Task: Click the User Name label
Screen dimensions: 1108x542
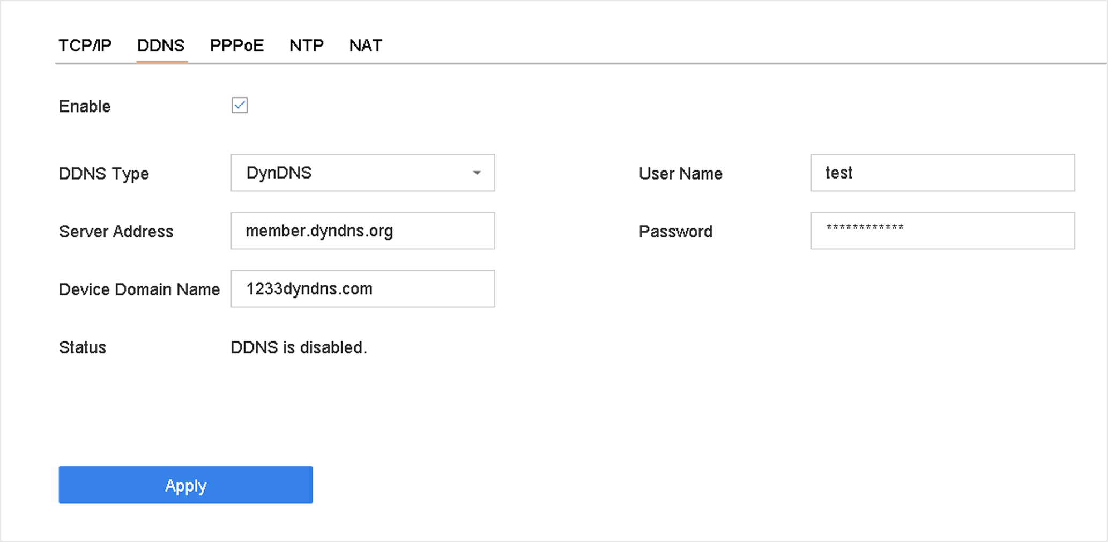Action: tap(680, 174)
